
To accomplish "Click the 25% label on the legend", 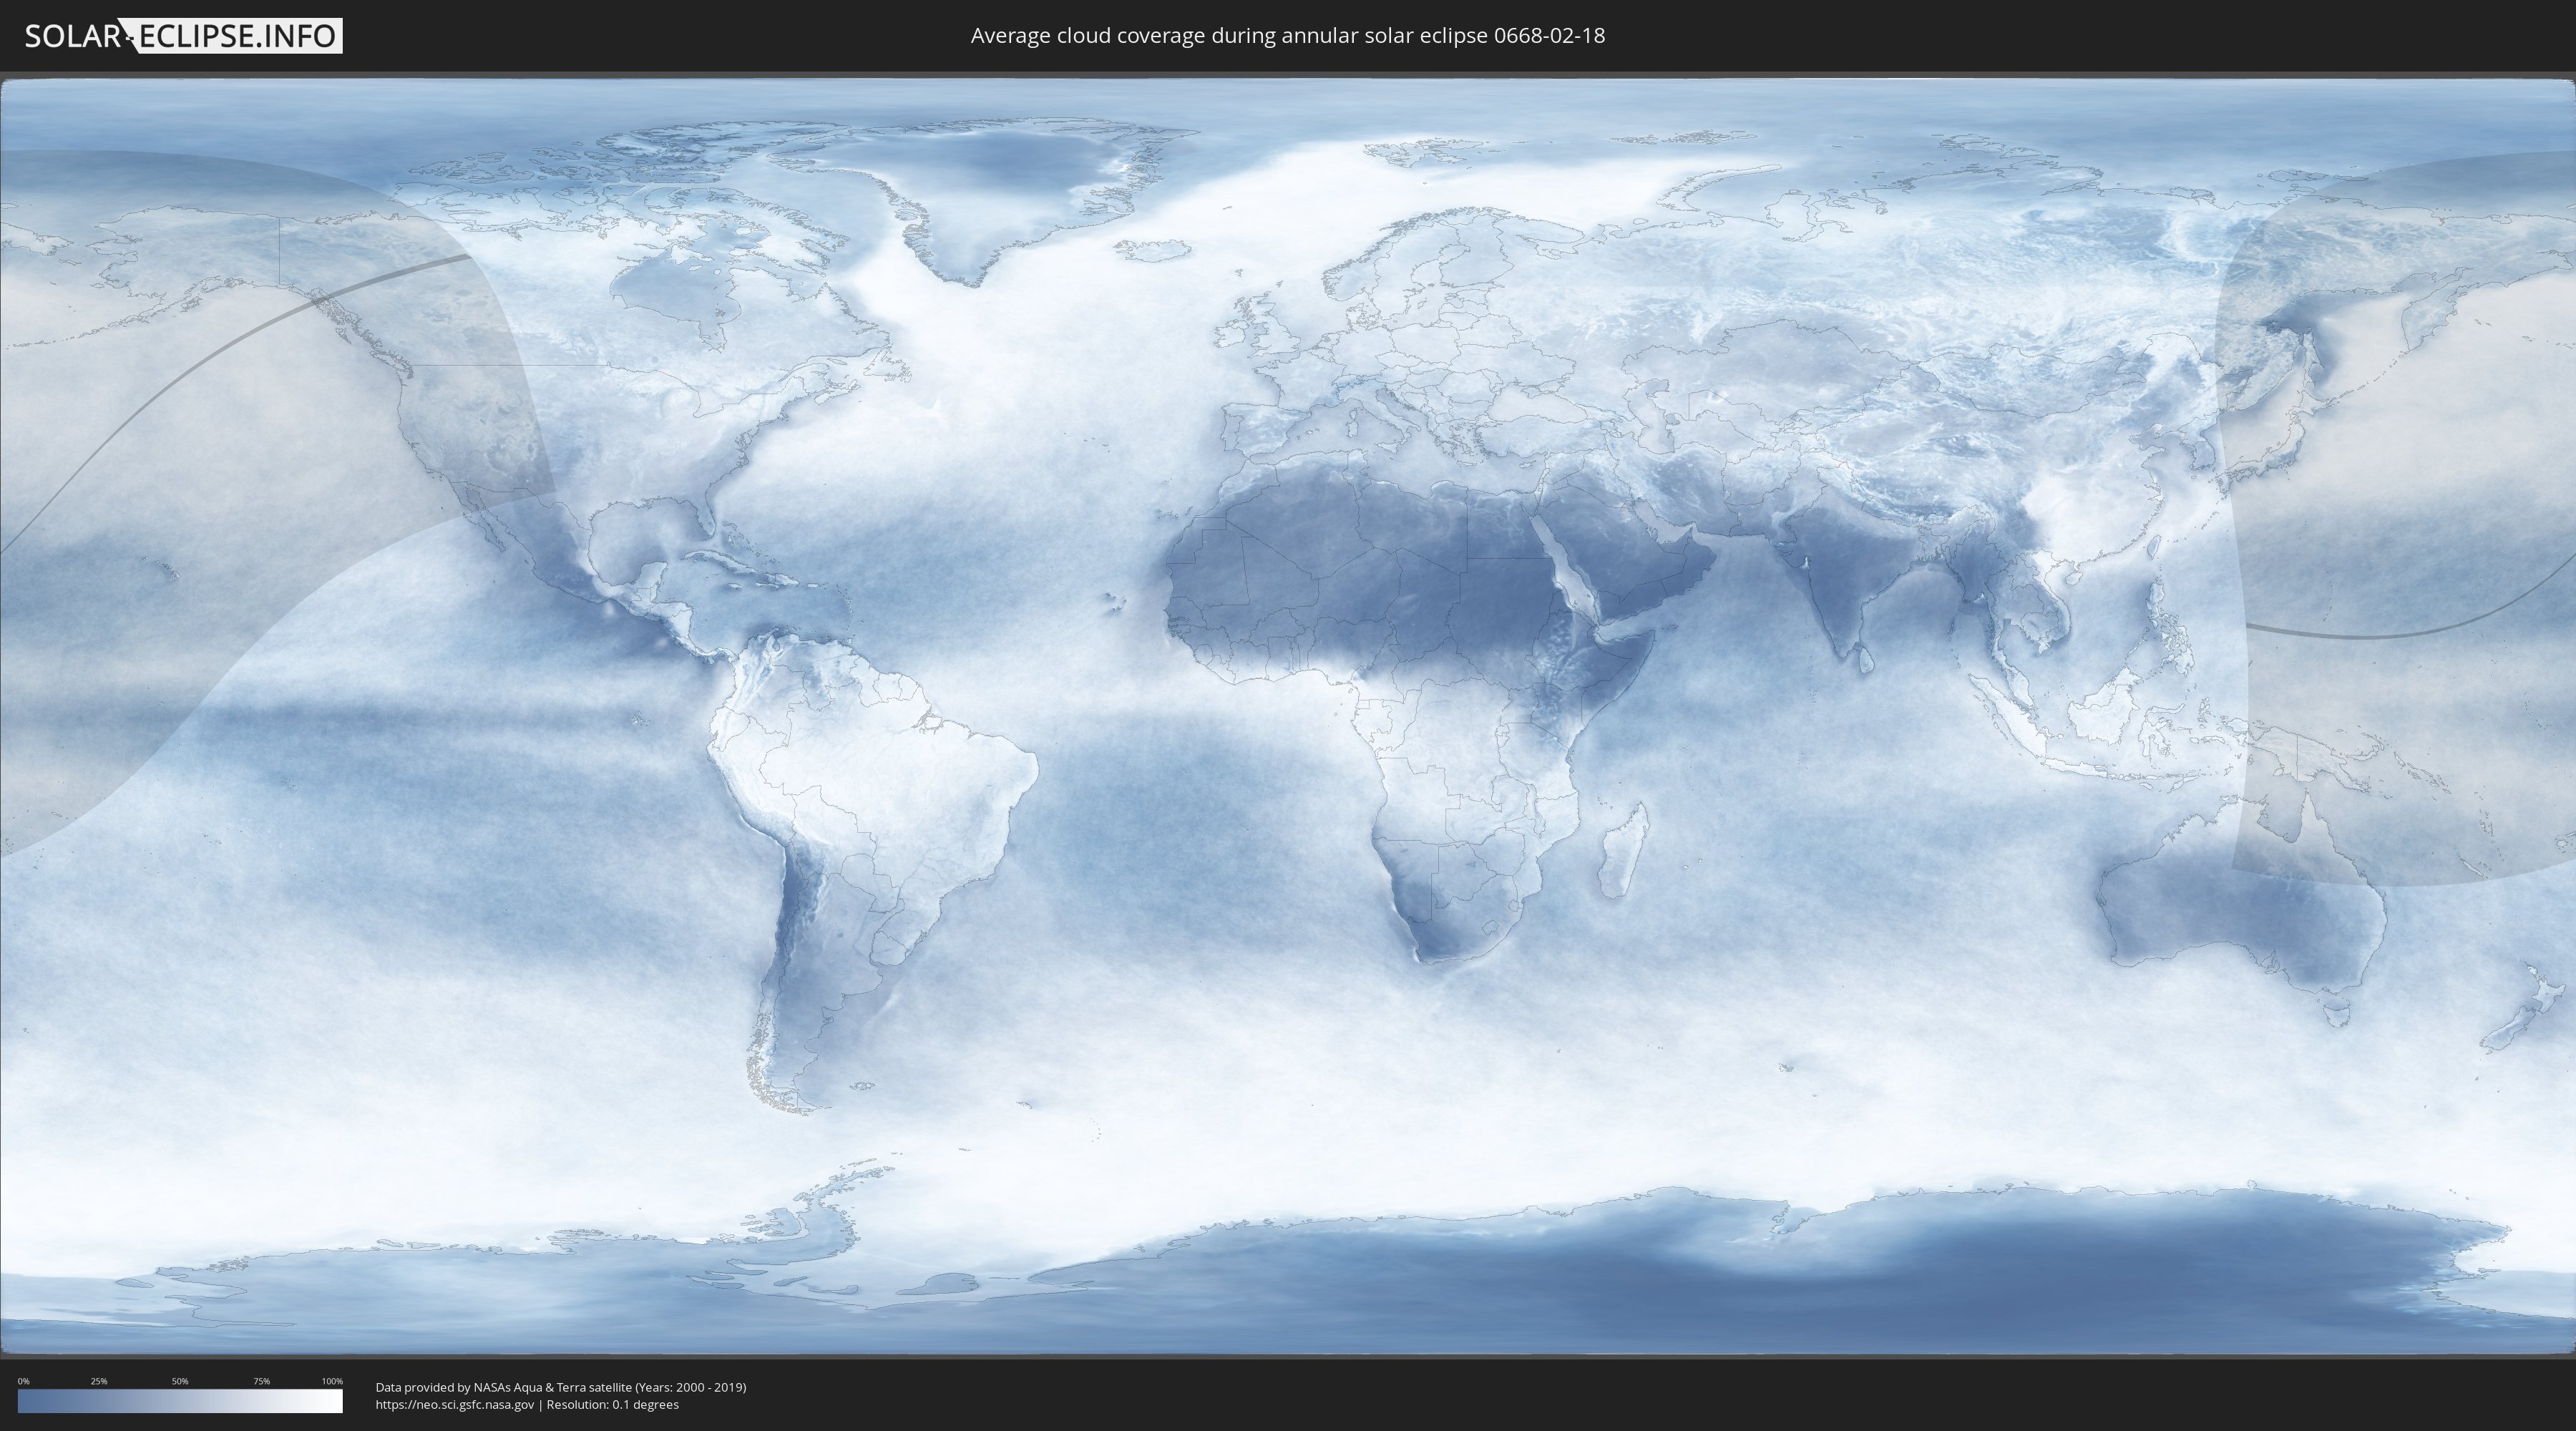I will [99, 1381].
